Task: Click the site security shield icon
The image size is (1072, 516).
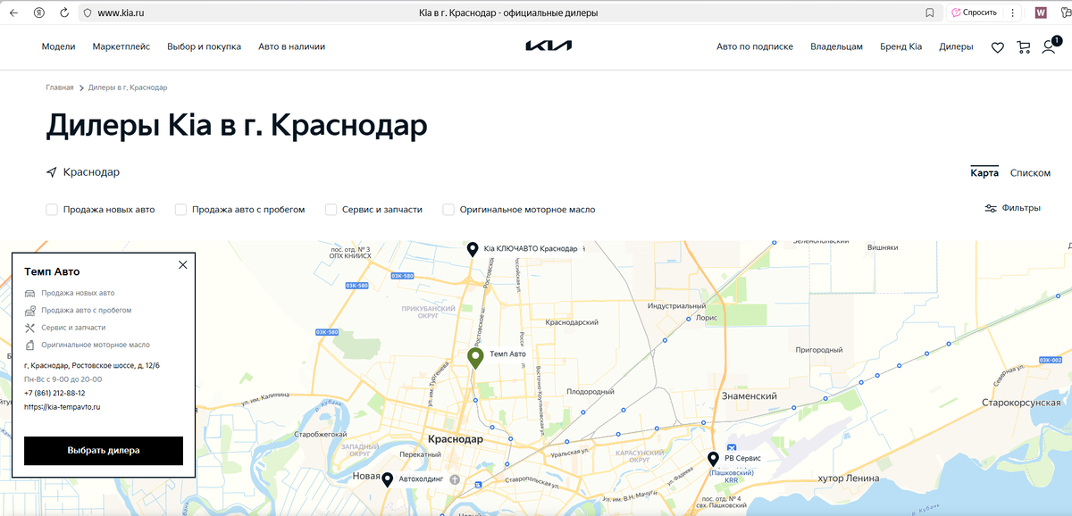Action: tap(87, 13)
